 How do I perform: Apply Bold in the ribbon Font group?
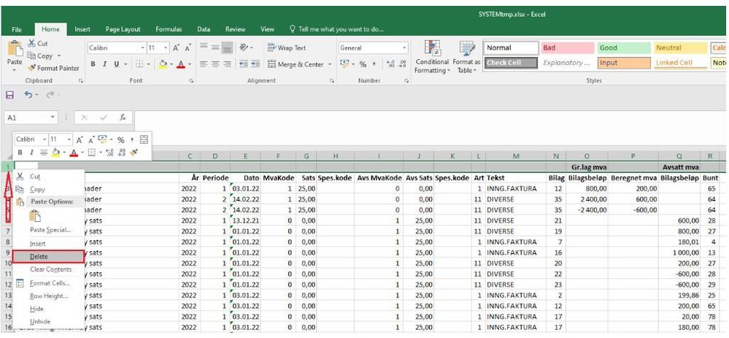coord(93,64)
